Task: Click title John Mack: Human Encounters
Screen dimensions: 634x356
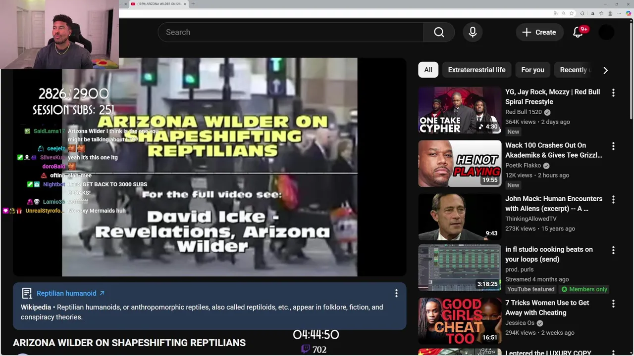Action: click(554, 204)
